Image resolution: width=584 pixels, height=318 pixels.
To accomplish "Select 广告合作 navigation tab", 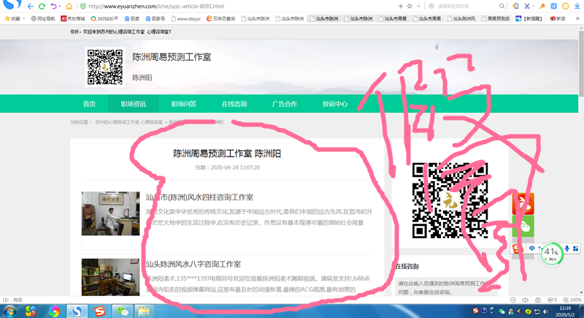I will tap(285, 104).
